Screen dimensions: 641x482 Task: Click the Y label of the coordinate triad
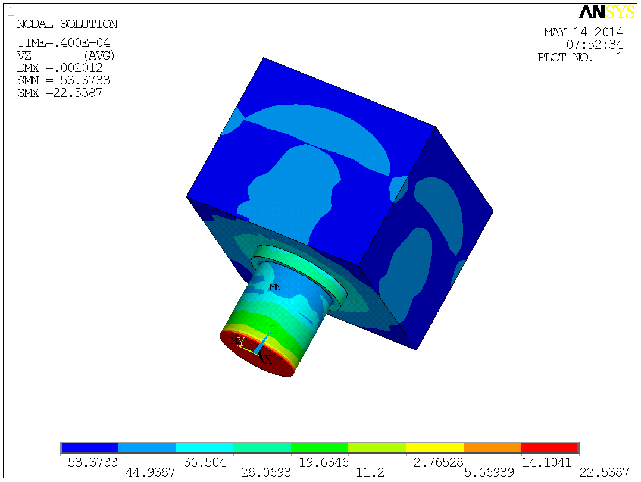[240, 342]
